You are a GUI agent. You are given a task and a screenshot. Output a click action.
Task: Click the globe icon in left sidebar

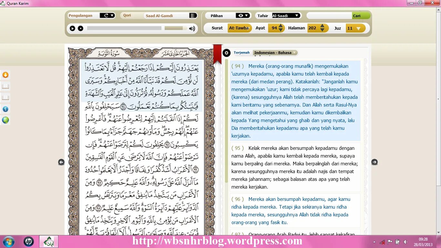tap(5, 120)
